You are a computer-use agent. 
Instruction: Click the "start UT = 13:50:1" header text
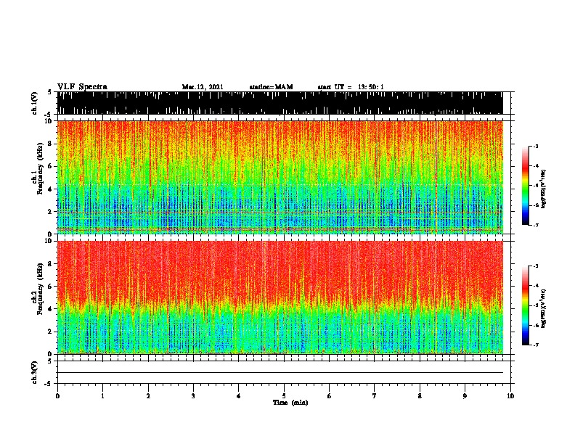351,87
